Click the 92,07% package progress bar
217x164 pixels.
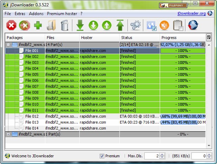tap(183, 45)
